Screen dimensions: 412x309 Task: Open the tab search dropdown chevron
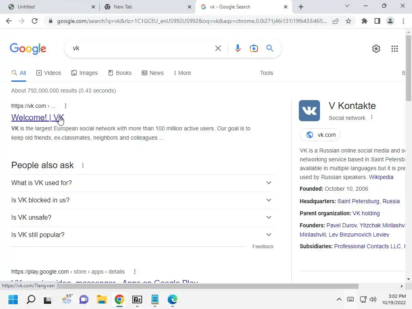point(347,6)
